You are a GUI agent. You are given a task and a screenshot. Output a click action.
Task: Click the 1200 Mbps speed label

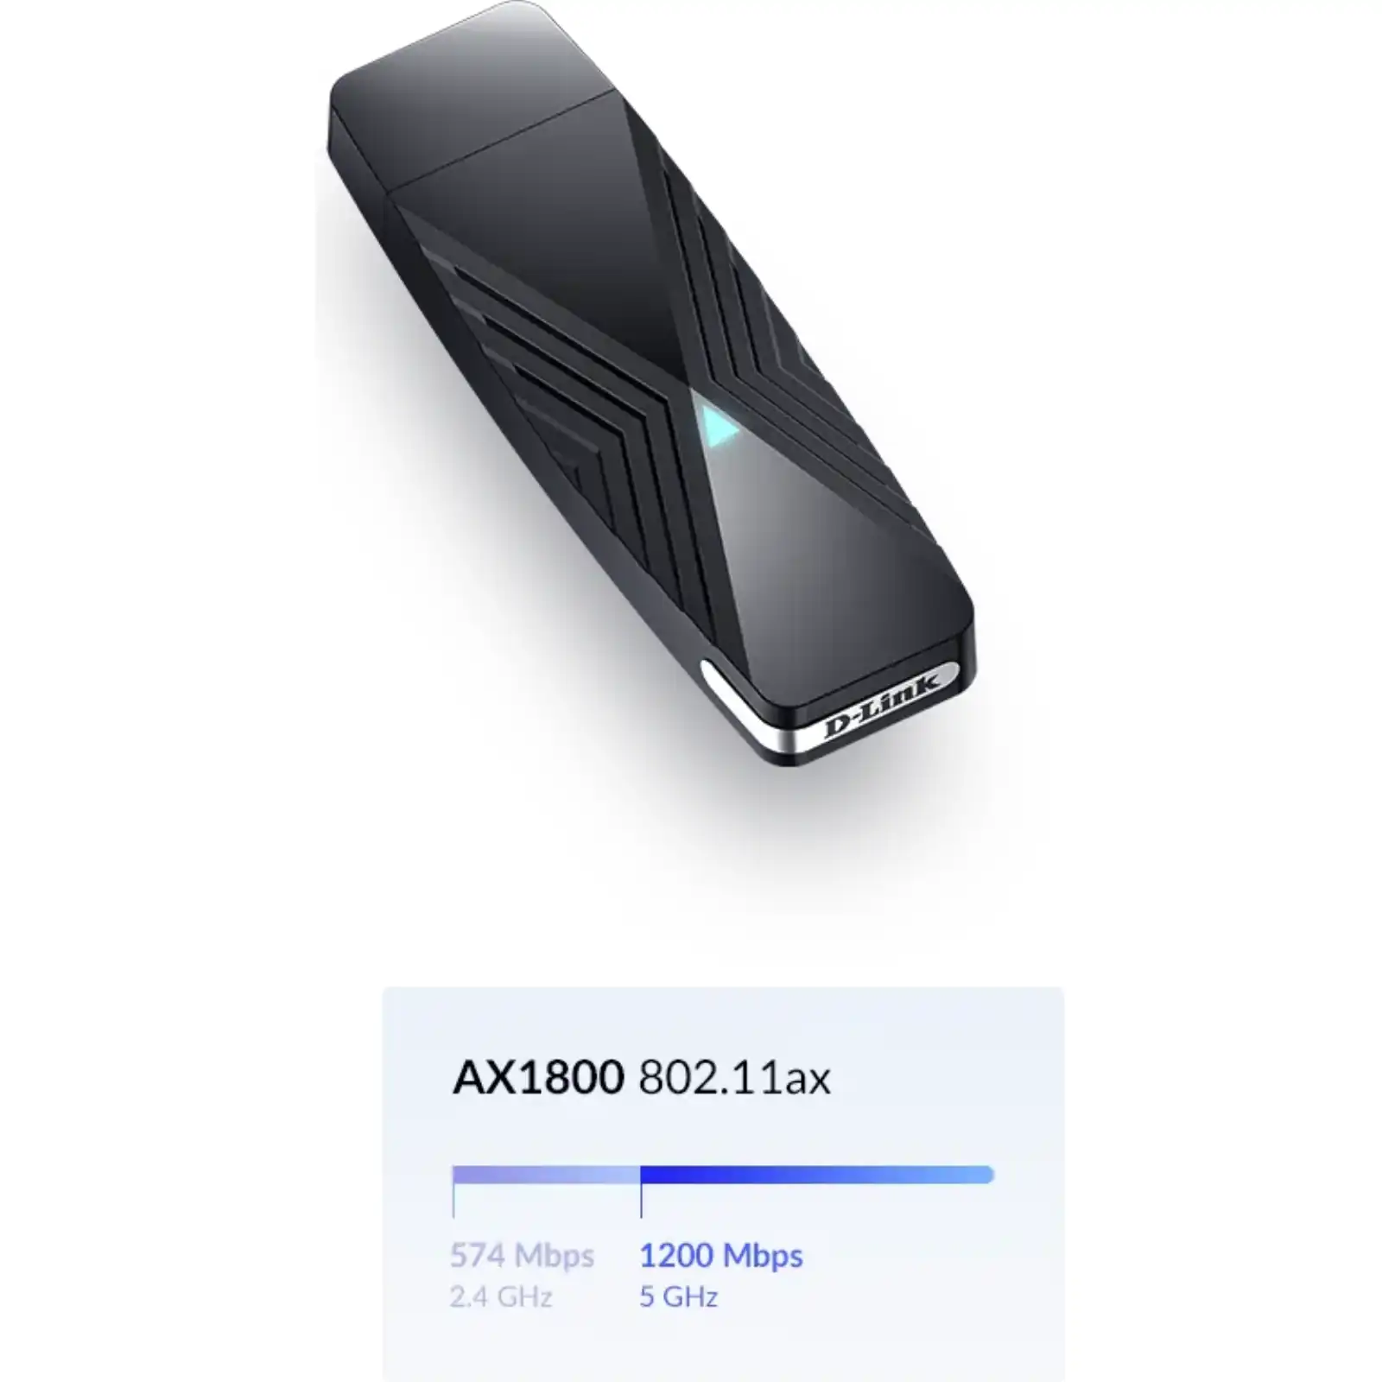(721, 1255)
